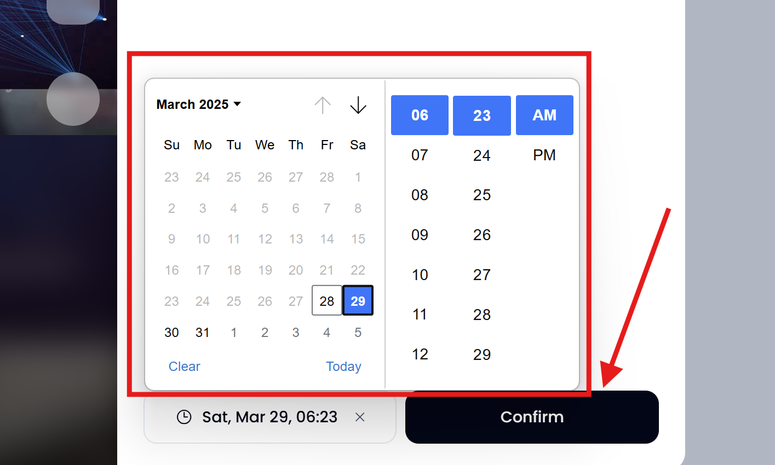The height and width of the screenshot is (465, 775).
Task: Click the up arrow for previous month
Action: pyautogui.click(x=323, y=105)
